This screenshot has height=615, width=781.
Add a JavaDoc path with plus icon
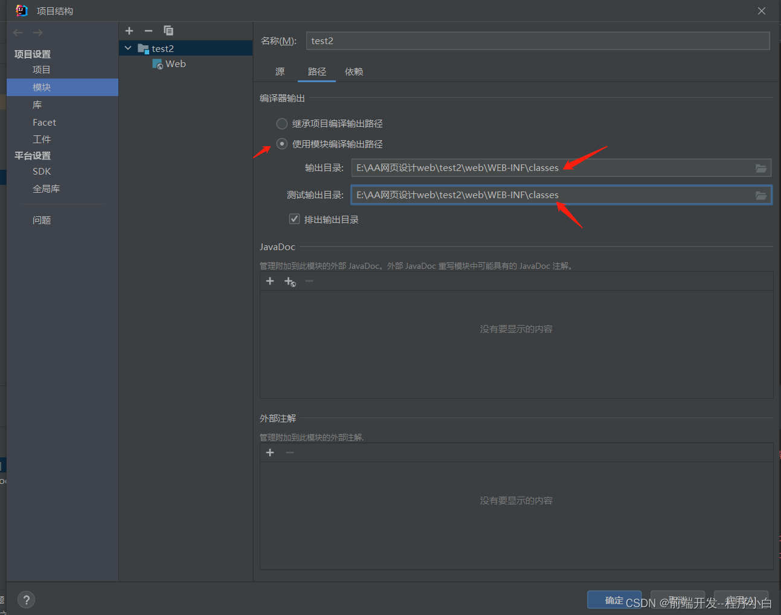point(270,281)
